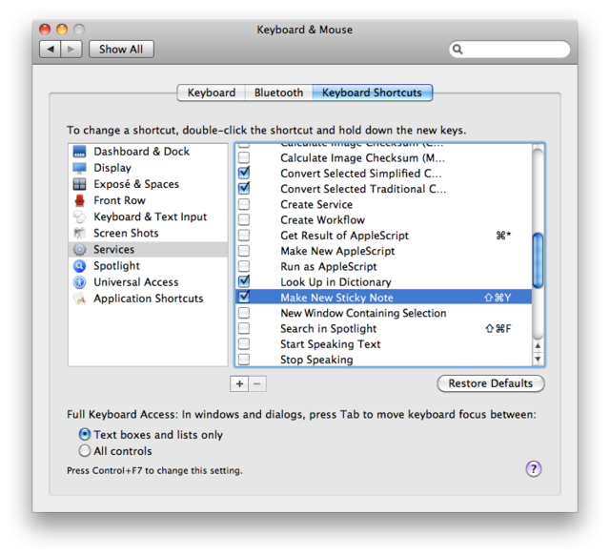Open help with the question mark button
This screenshot has height=557, width=610.
coord(534,468)
